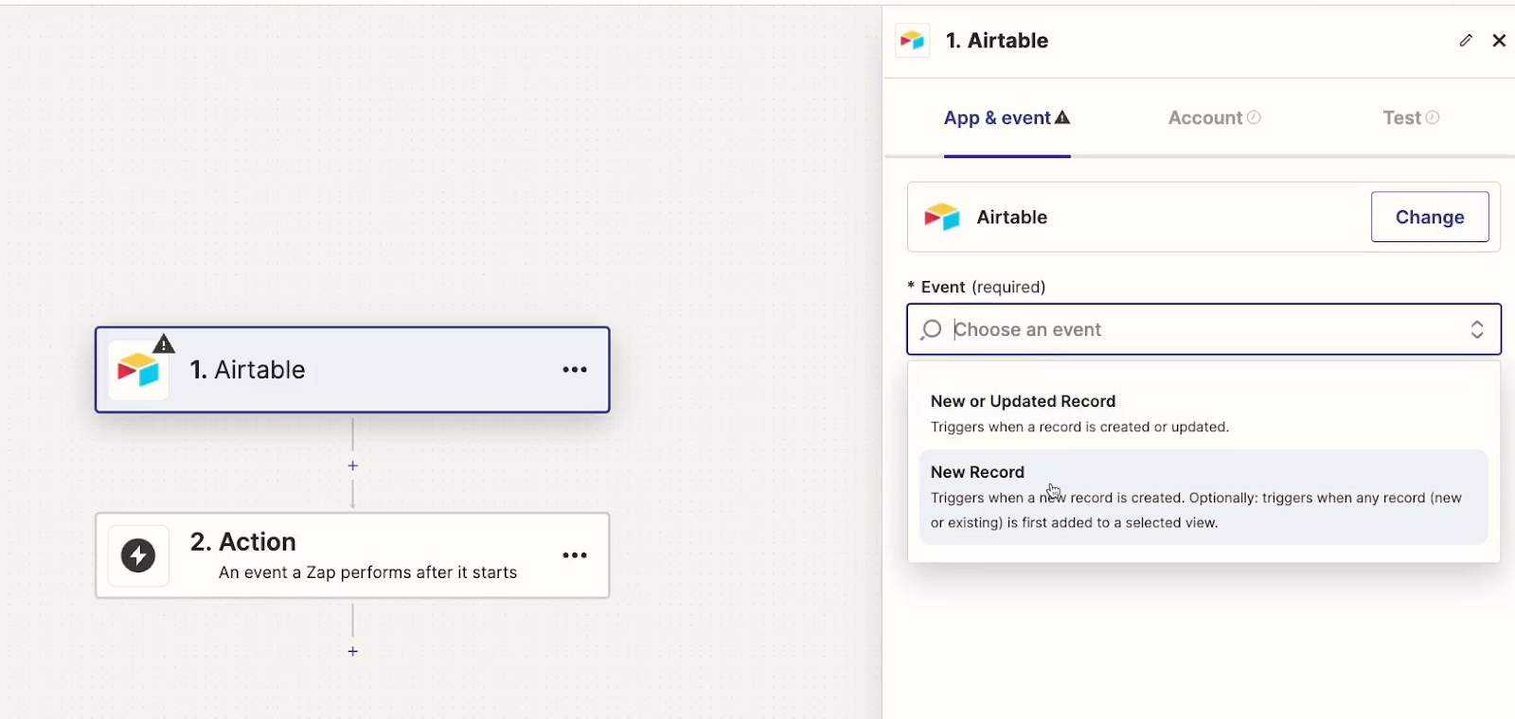Click the Airtable app name in the app row
Image resolution: width=1515 pixels, height=719 pixels.
[x=1011, y=218]
